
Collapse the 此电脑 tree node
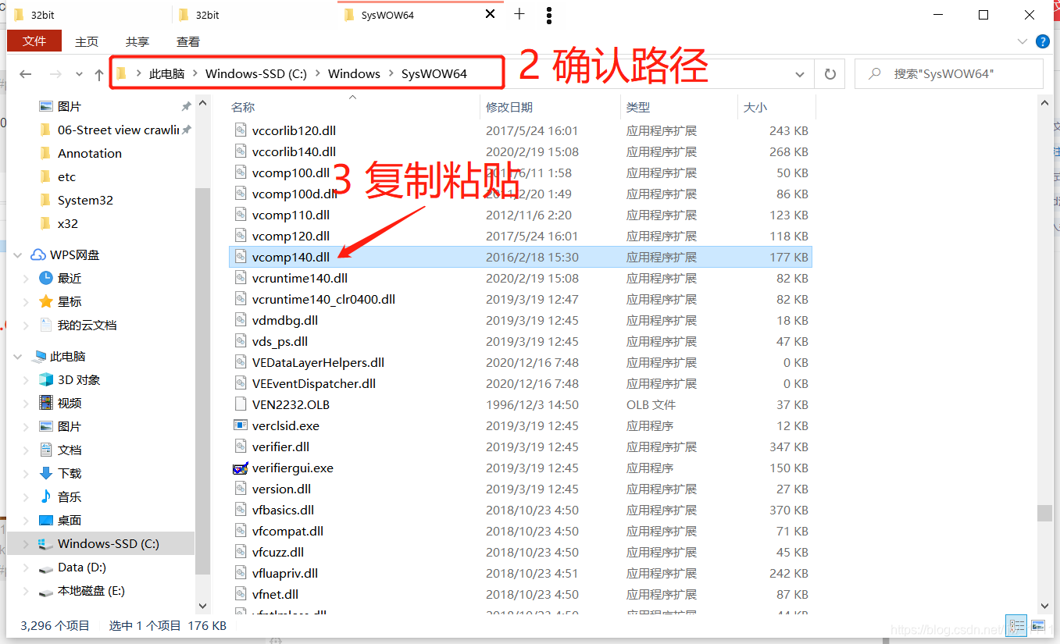[x=17, y=356]
